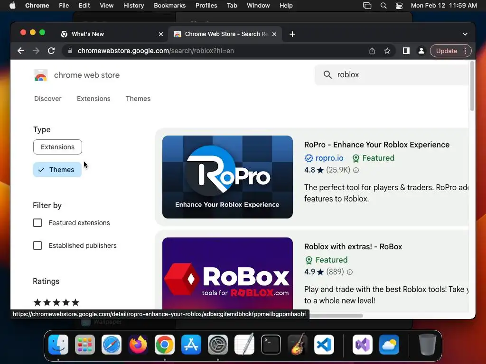Screen dimensions: 486x364
Task: Open Chrome three-dot menu
Action: coord(465,51)
